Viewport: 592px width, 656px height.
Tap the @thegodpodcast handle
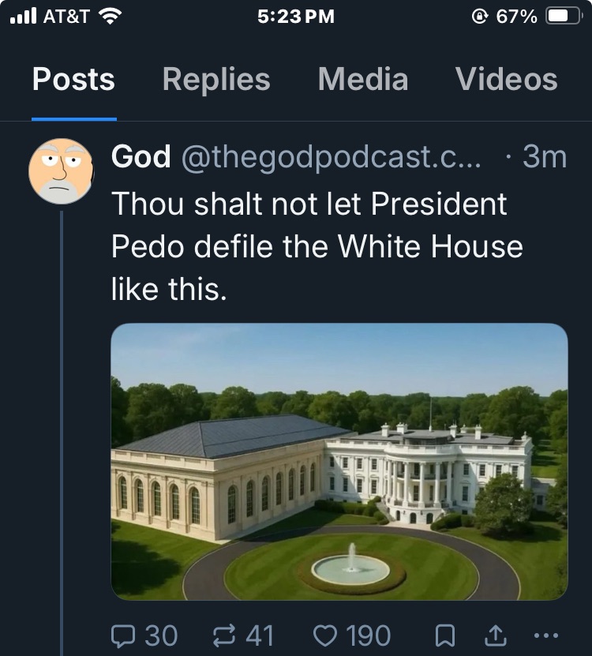click(x=330, y=157)
